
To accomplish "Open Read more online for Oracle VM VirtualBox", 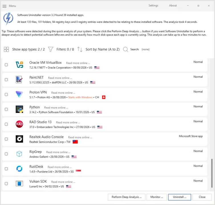I will click(78, 63).
